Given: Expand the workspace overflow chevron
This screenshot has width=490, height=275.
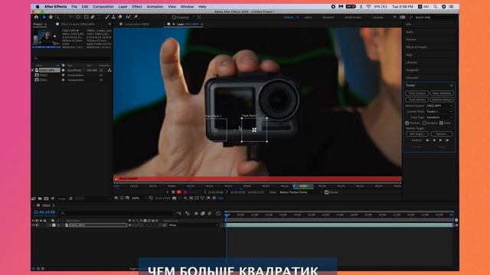Looking at the screenshot, I should click(395, 17).
